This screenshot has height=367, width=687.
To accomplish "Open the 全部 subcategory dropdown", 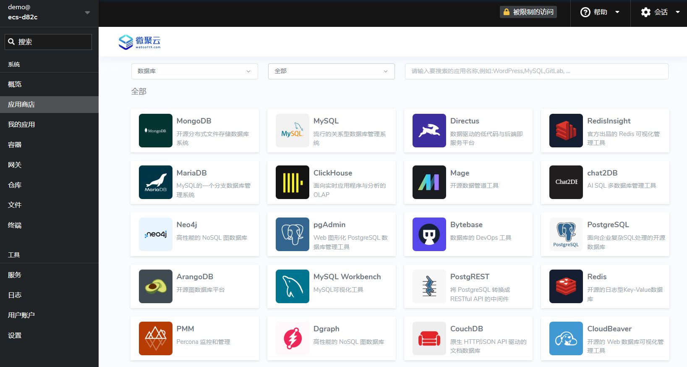I will tap(332, 71).
